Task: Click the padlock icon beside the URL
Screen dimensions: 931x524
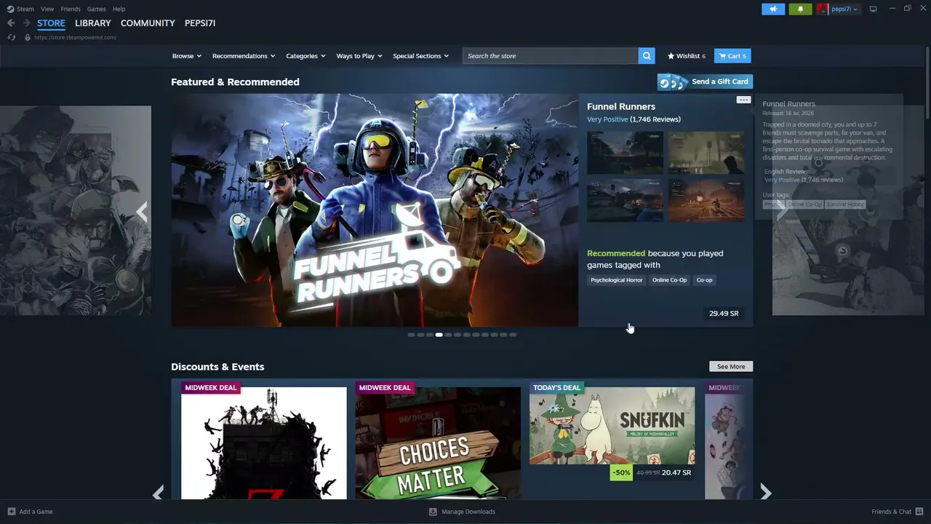Action: pyautogui.click(x=27, y=37)
